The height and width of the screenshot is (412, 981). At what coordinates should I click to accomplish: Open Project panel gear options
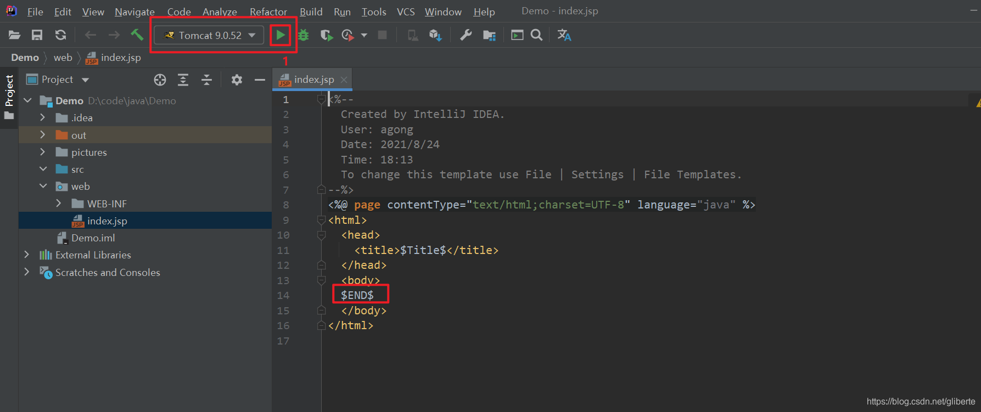pyautogui.click(x=237, y=80)
